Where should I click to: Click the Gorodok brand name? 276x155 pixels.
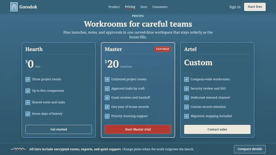pos(28,7)
